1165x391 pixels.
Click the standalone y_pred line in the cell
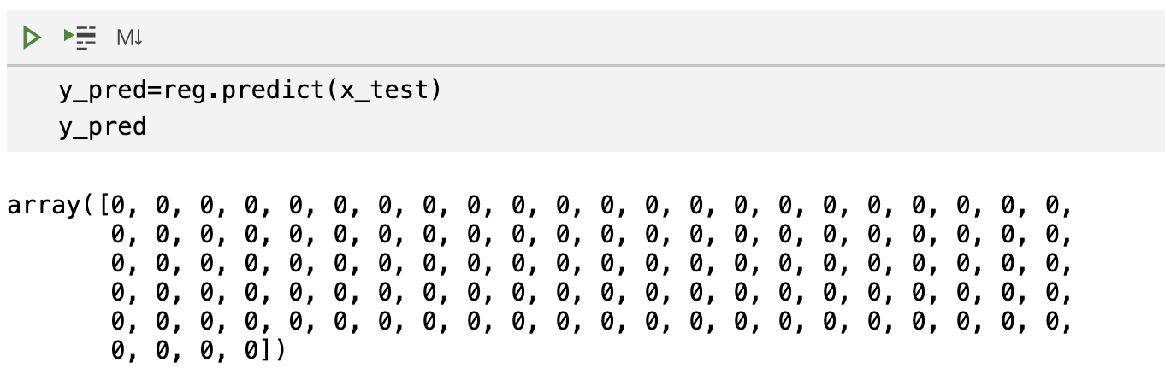(x=103, y=127)
